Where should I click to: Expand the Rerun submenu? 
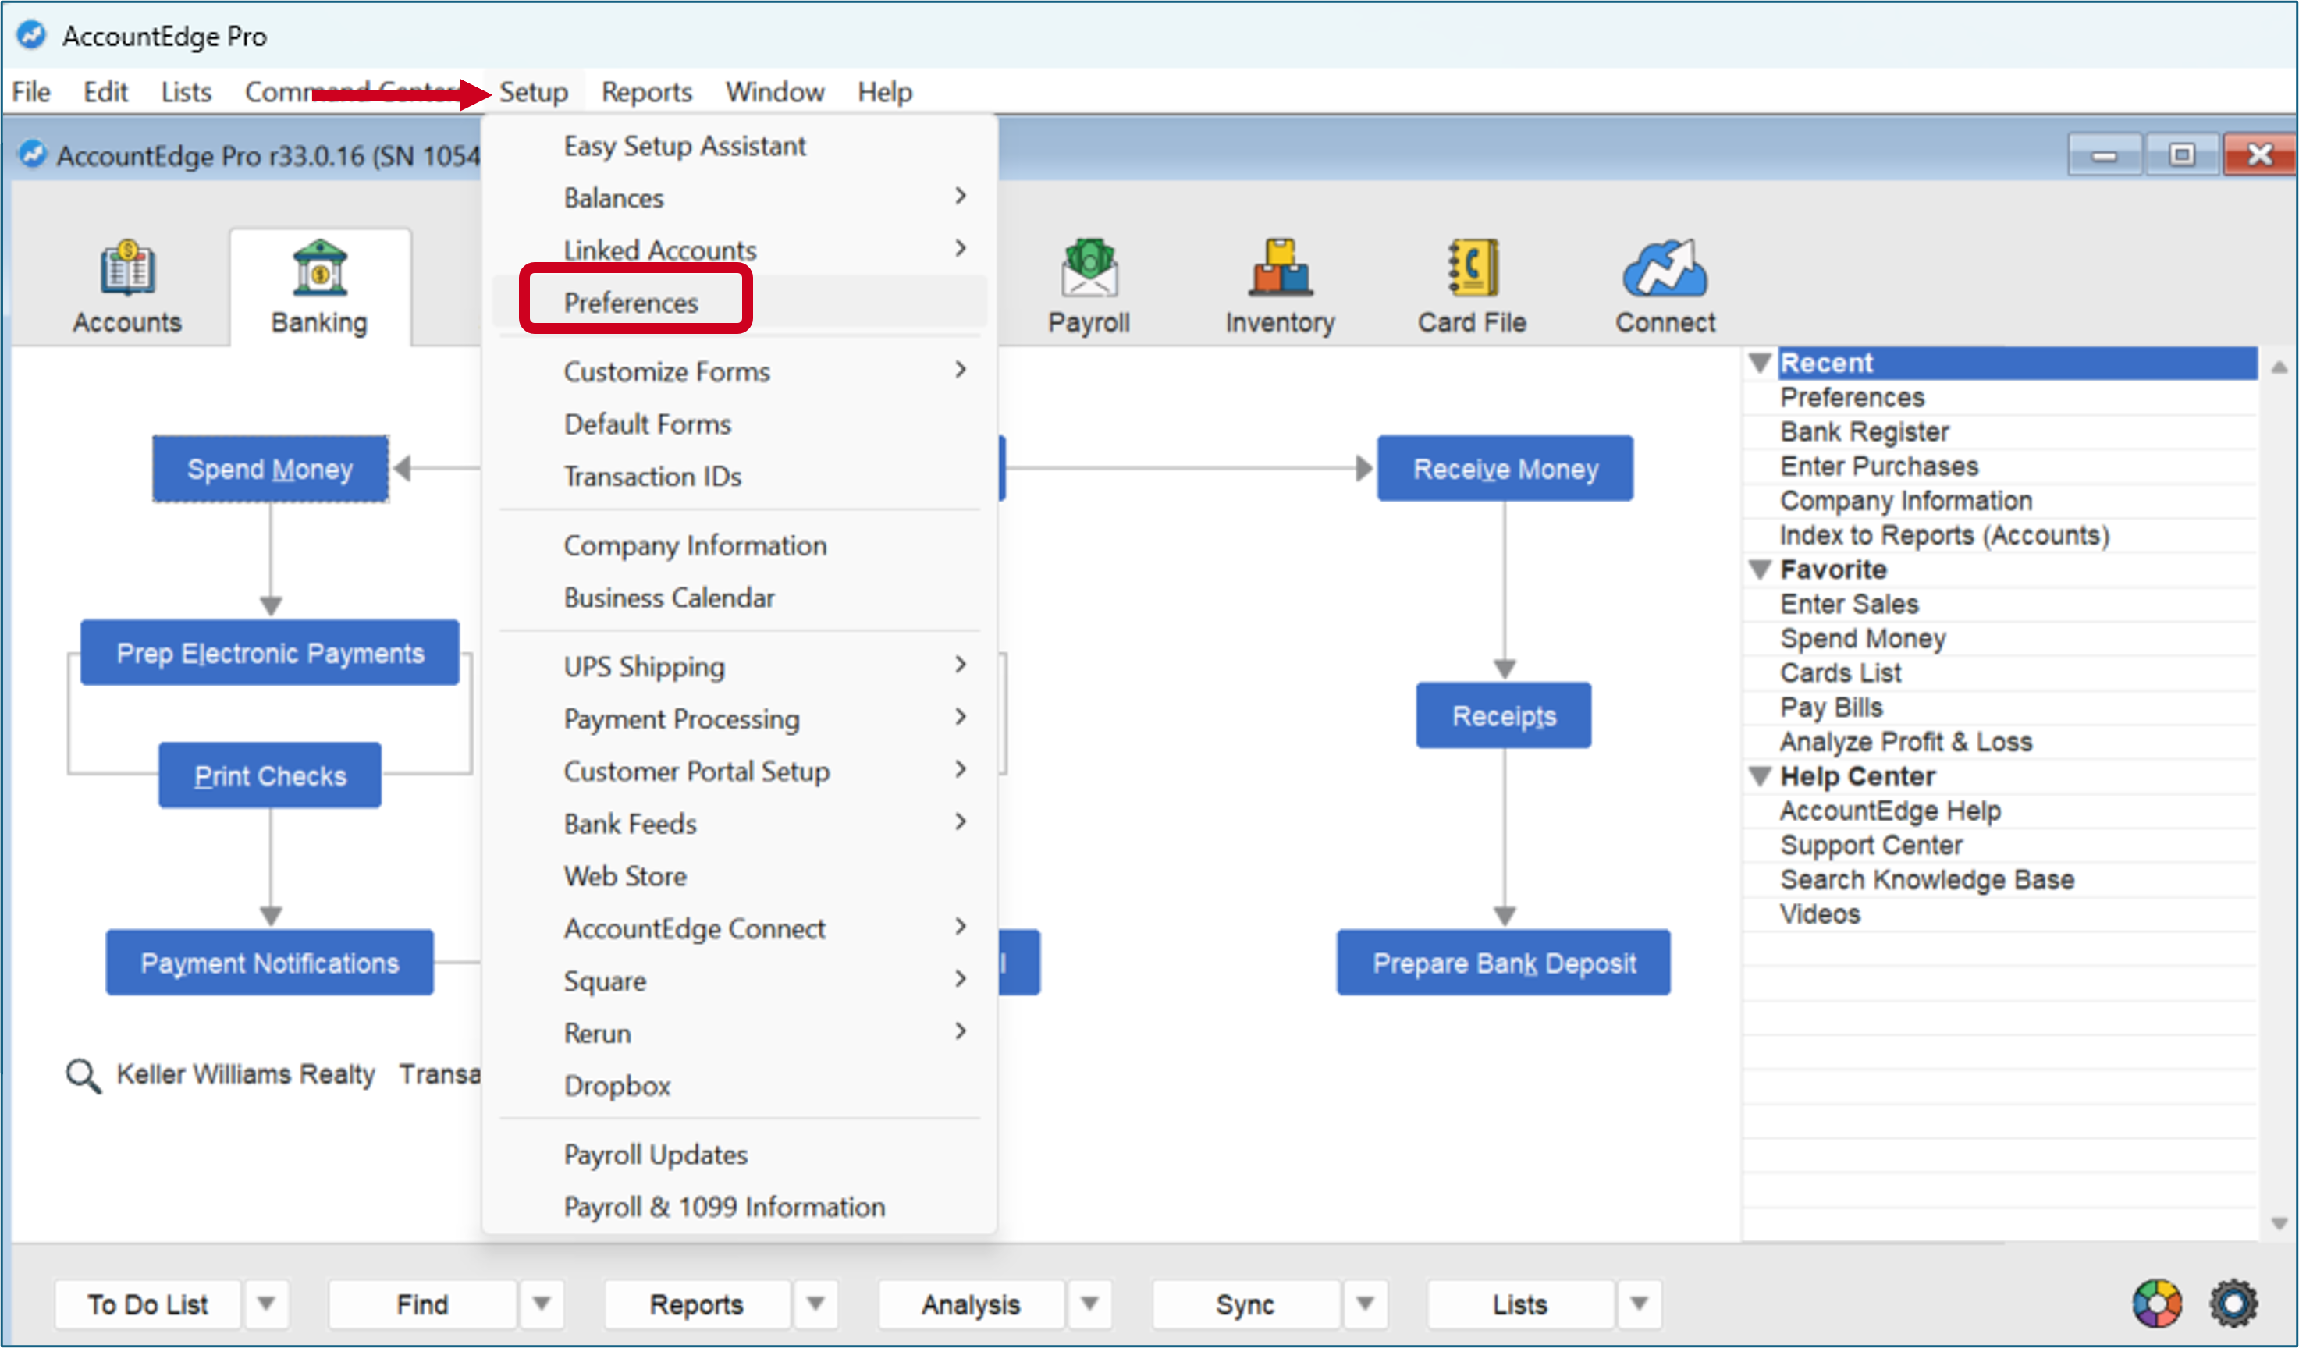pyautogui.click(x=739, y=1034)
